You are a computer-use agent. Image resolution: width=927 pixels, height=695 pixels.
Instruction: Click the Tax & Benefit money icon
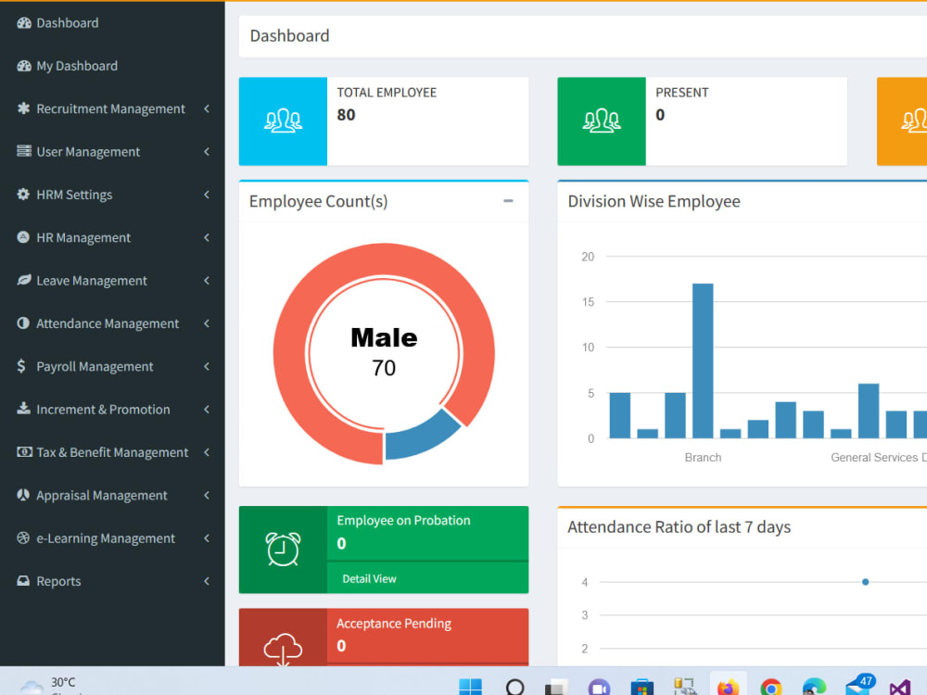tap(24, 452)
